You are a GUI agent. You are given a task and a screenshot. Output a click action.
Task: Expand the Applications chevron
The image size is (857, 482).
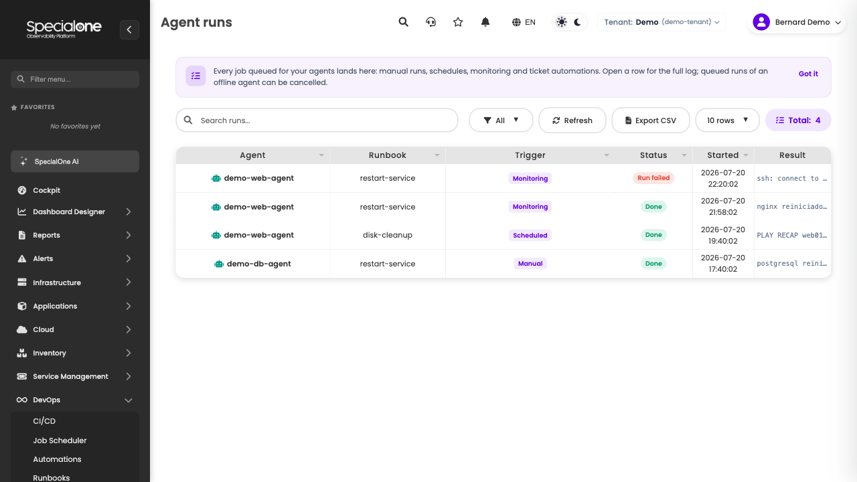129,306
